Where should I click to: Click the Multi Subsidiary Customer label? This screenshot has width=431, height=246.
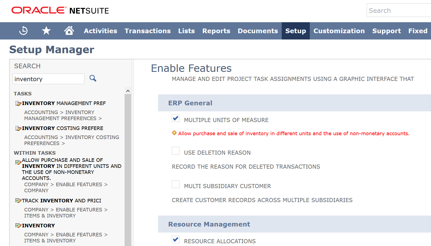pyautogui.click(x=227, y=186)
